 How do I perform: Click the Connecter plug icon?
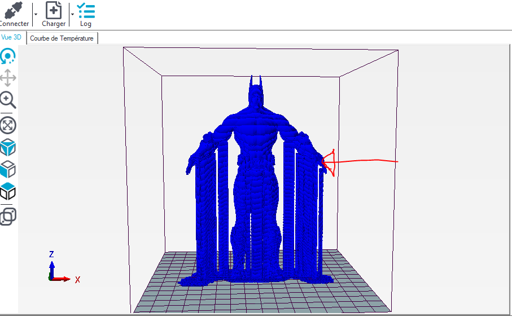tap(14, 11)
